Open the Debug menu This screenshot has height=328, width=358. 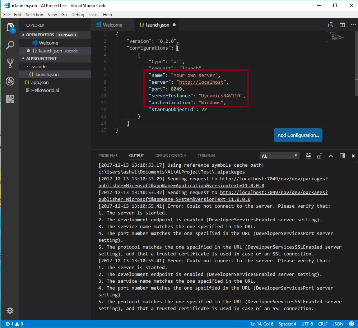click(x=78, y=15)
